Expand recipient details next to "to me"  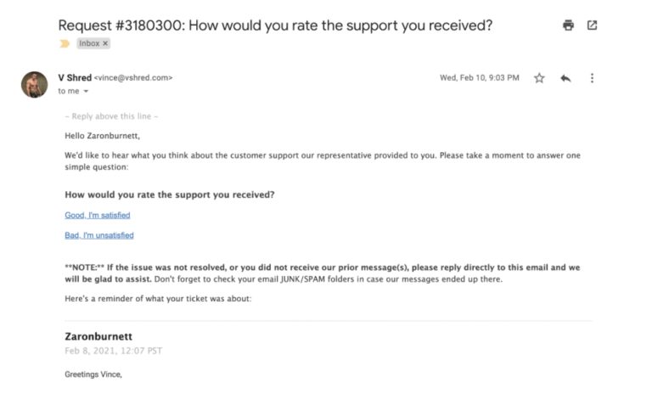pos(87,92)
